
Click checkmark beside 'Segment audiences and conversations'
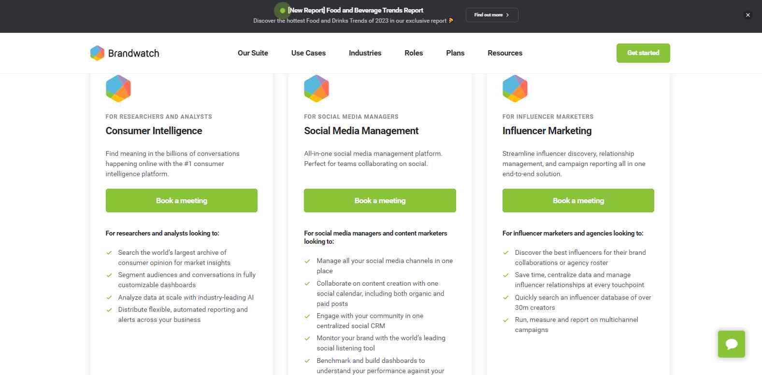click(x=109, y=275)
